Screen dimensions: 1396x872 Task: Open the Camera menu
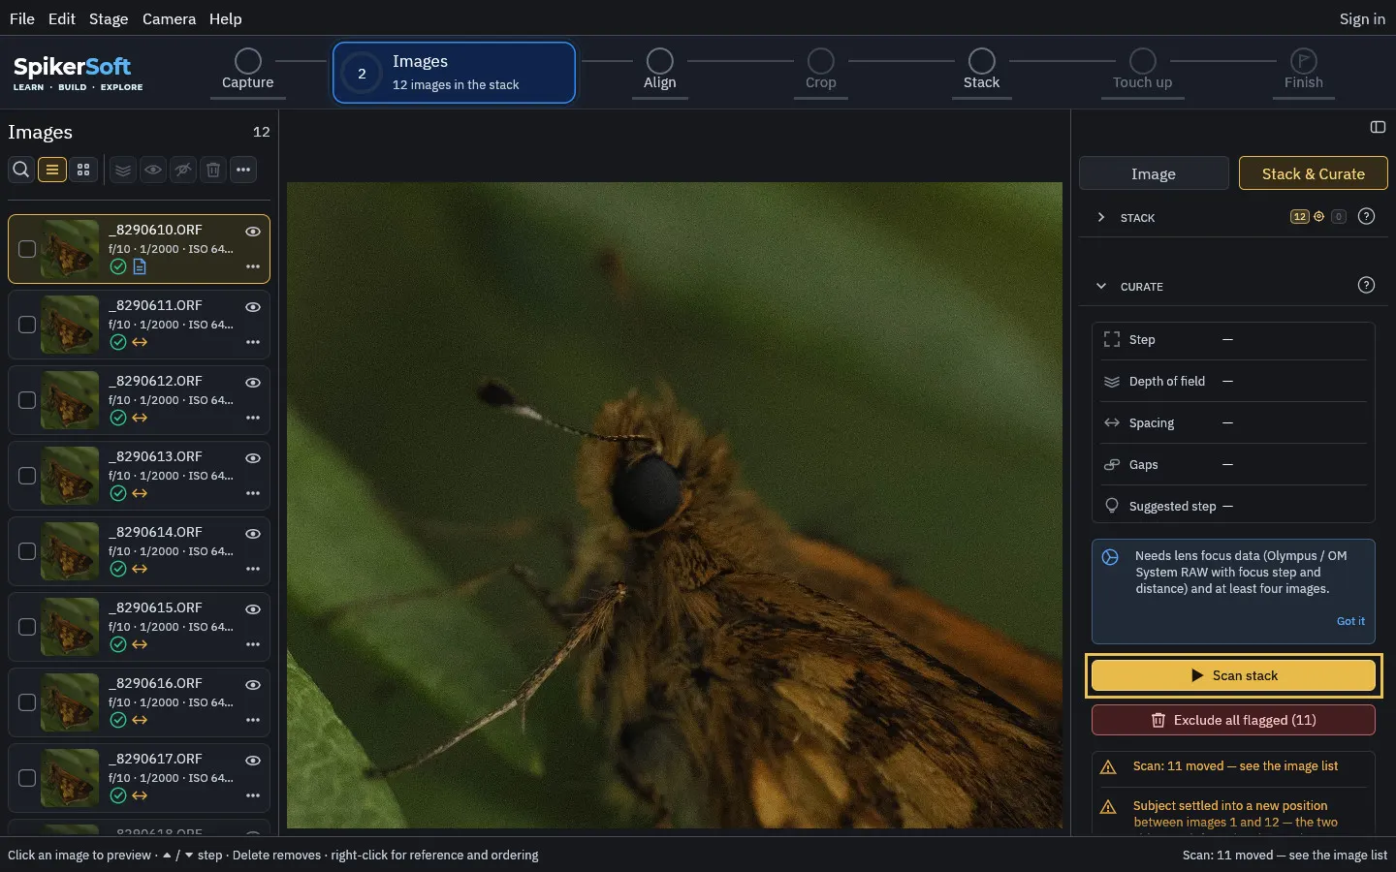pos(169,18)
